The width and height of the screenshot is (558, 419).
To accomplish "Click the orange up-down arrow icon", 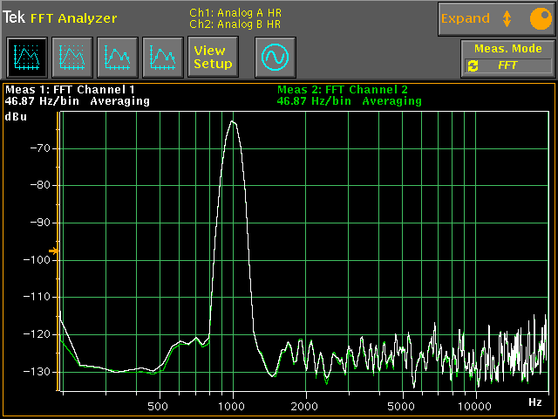I will [507, 18].
